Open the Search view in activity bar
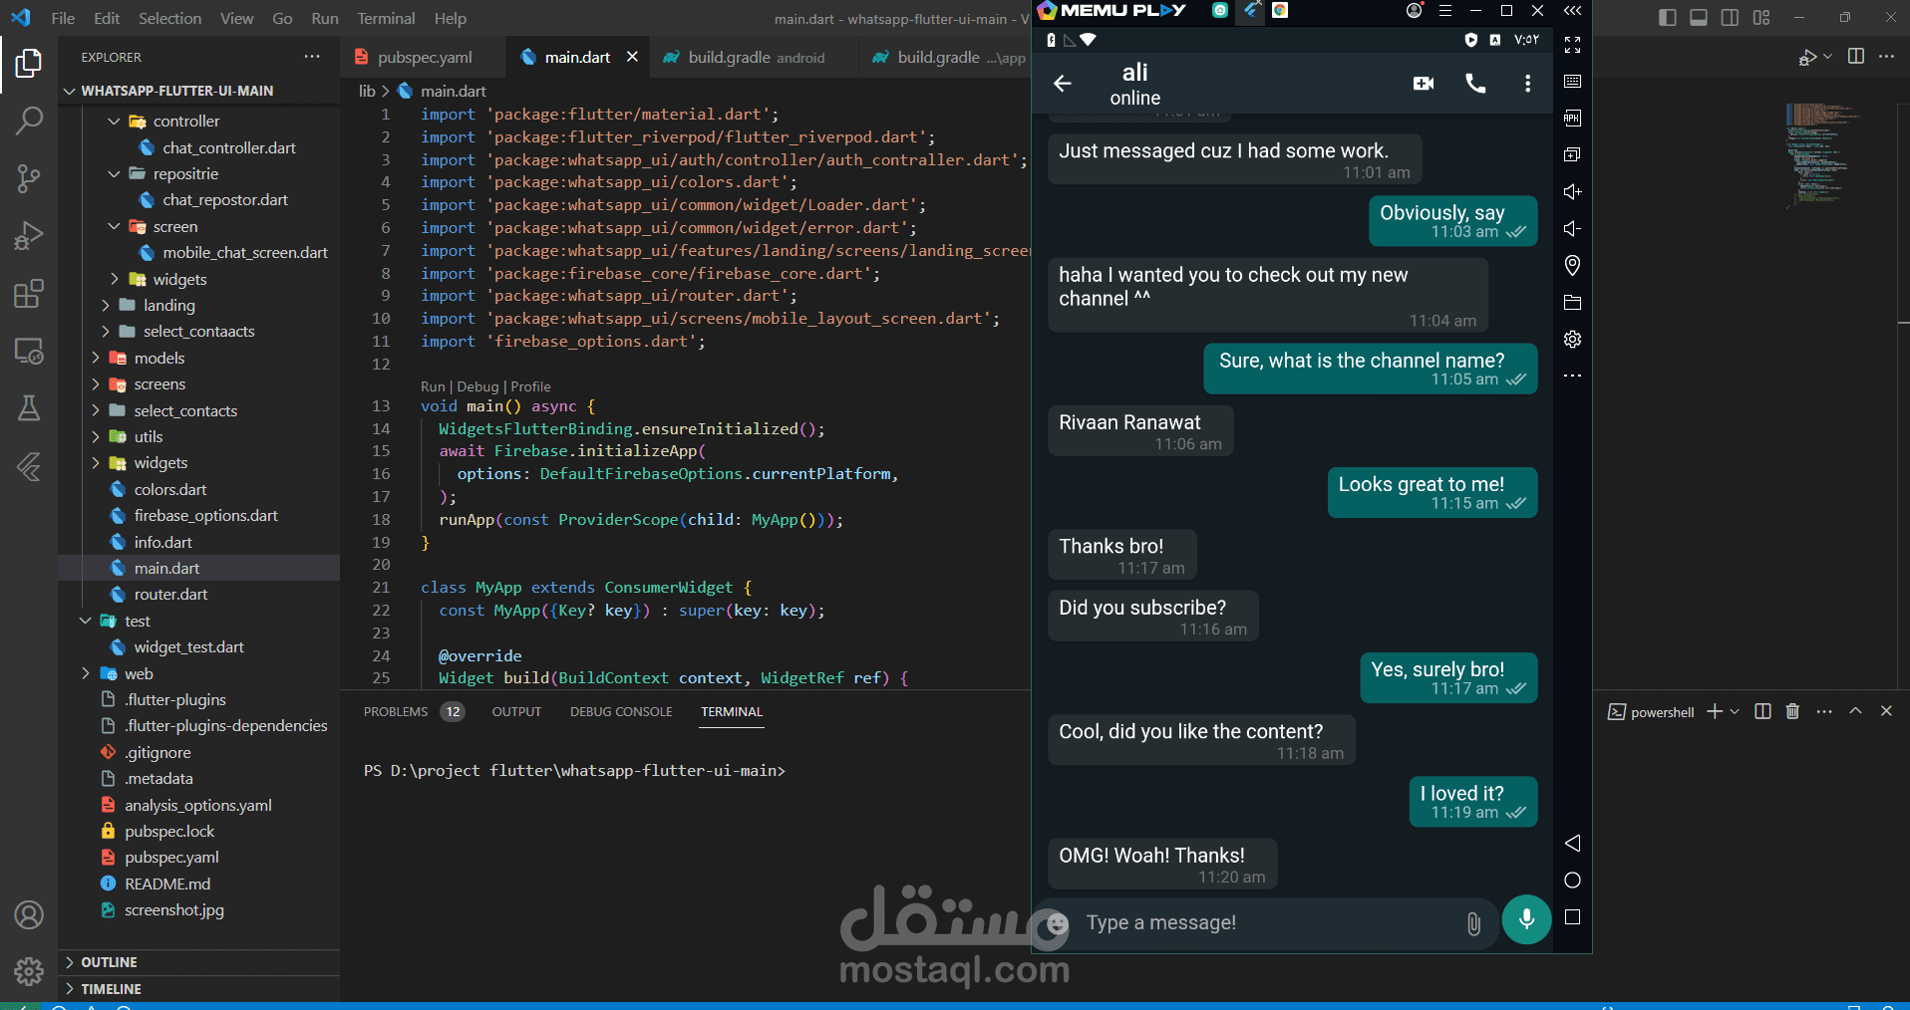 pos(29,122)
